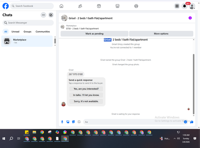Click the Search Facebook field
Image resolution: width=200 pixels, height=148 pixels.
(x=32, y=6)
